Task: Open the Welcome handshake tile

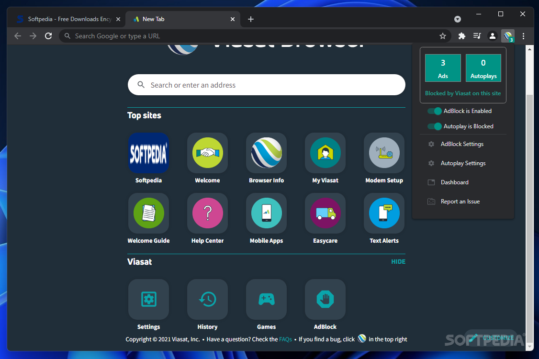Action: coord(207,153)
